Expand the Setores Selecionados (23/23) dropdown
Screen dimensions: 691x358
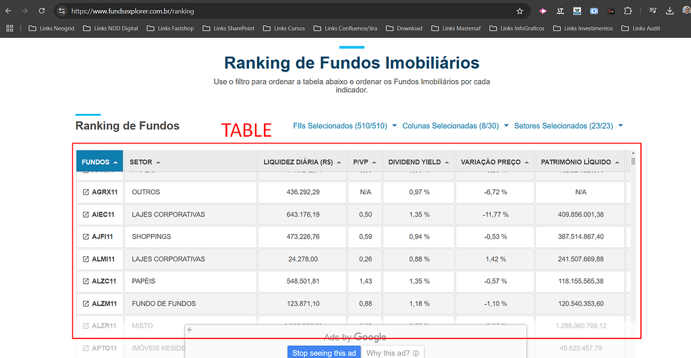pyautogui.click(x=568, y=126)
